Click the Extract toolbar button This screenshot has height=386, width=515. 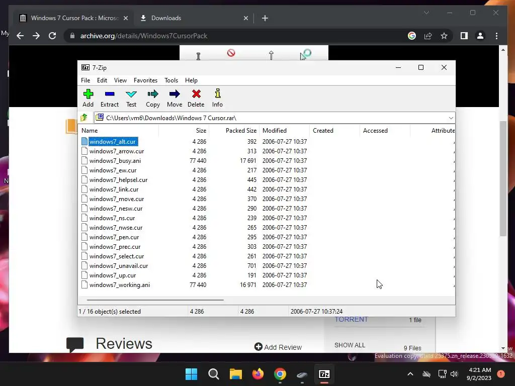pyautogui.click(x=109, y=98)
